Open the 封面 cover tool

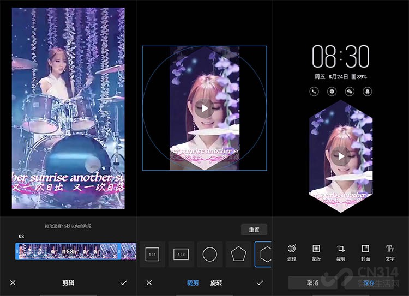coord(365,253)
